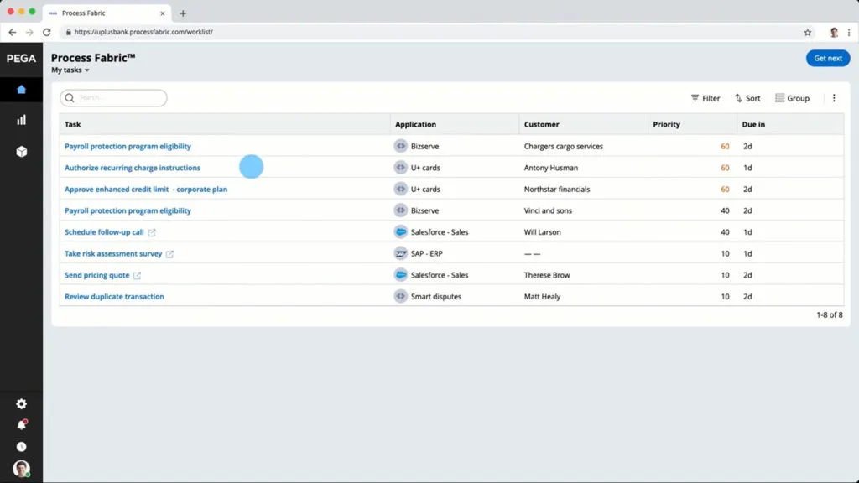
Task: Click the 1-8 of 8 pagination text
Action: tap(830, 315)
